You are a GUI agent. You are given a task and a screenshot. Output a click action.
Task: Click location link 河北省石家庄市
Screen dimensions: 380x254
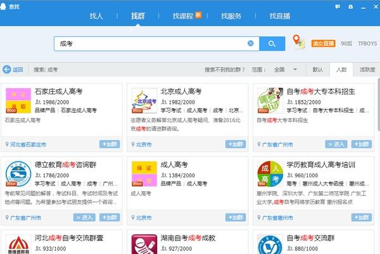(x=28, y=144)
